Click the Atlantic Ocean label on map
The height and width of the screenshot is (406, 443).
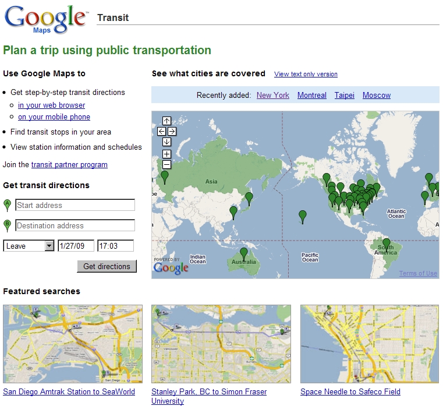click(396, 214)
